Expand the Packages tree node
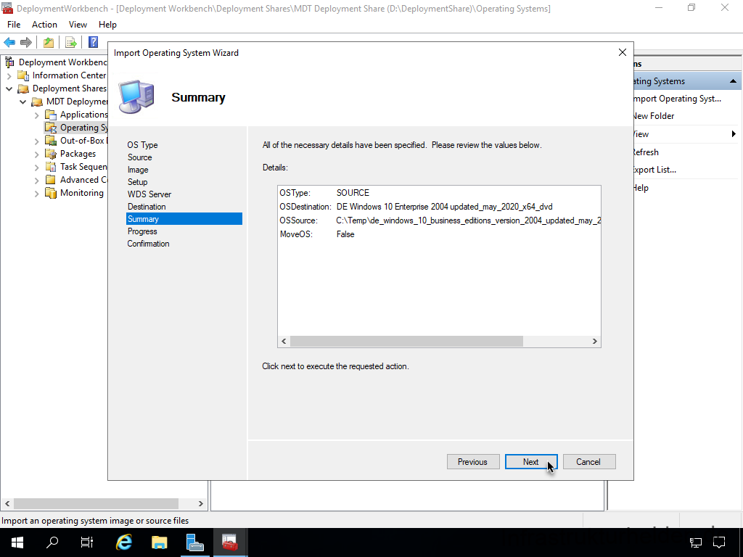This screenshot has height=557, width=743. click(36, 154)
